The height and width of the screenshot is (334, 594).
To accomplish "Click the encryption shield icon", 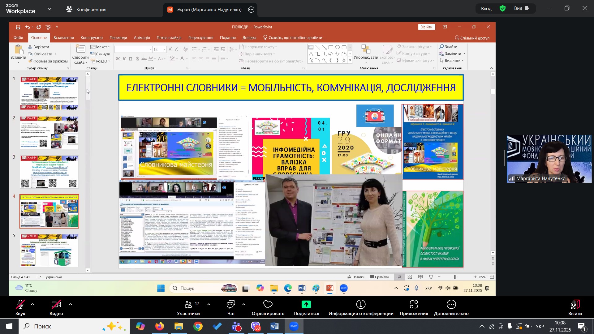I will [503, 9].
